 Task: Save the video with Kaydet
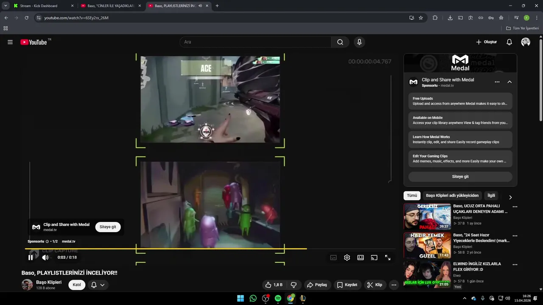[x=347, y=285]
